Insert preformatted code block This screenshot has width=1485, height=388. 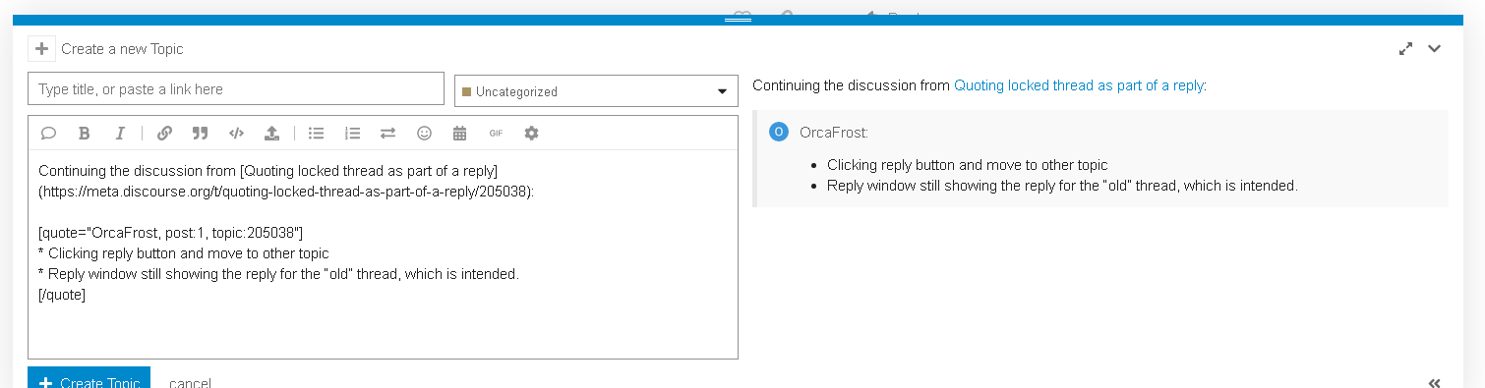236,133
